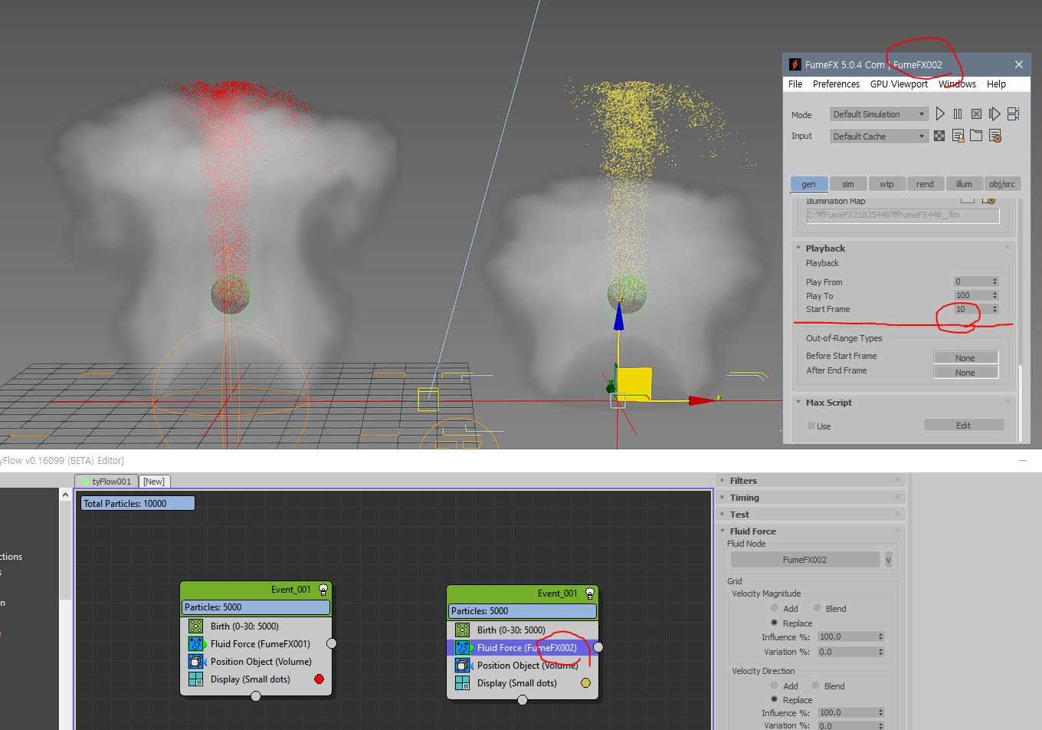Open the cache folder icon in FumeFX
Image resolution: width=1042 pixels, height=730 pixels.
tap(976, 136)
